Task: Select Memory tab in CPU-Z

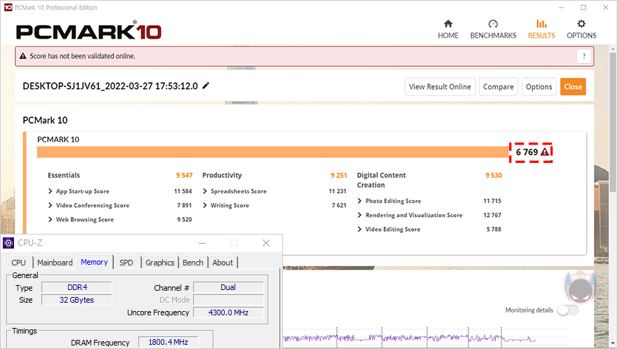Action: (x=94, y=262)
